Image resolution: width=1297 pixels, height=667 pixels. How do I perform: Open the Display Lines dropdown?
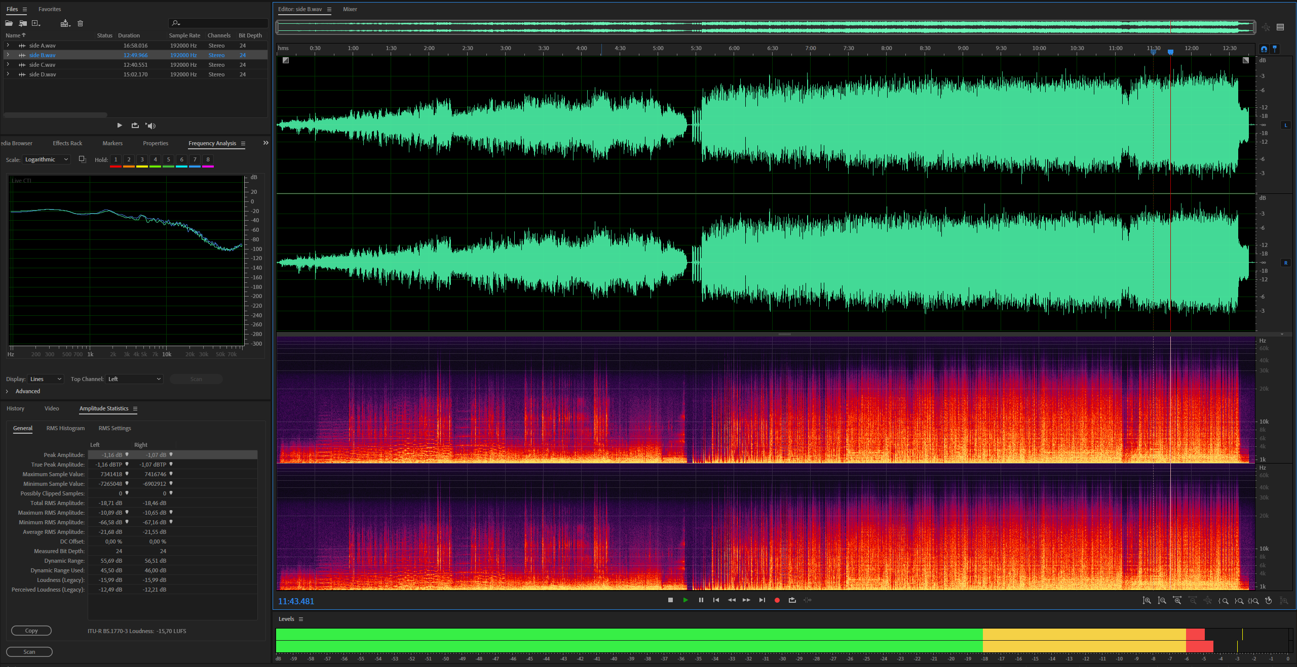pyautogui.click(x=46, y=379)
